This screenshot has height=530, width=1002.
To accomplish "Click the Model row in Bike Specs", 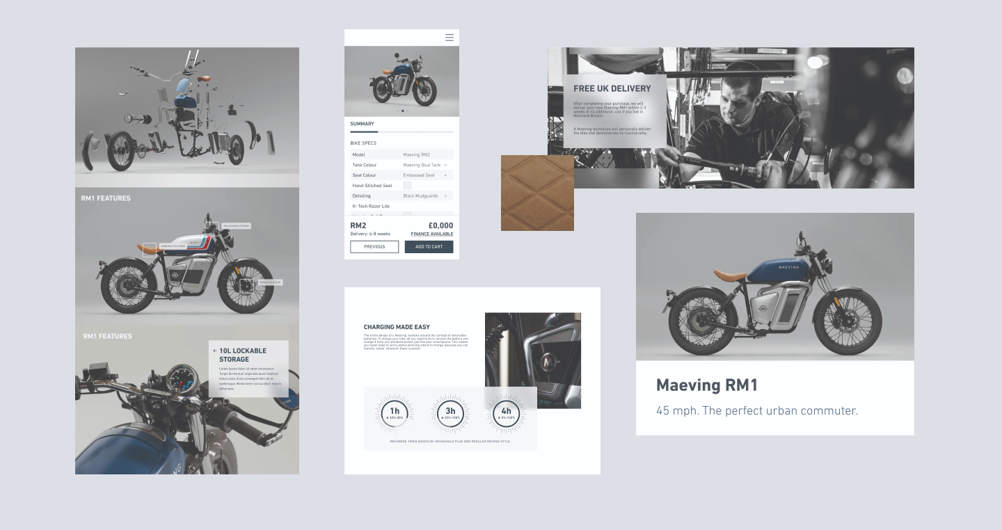I will click(x=401, y=154).
